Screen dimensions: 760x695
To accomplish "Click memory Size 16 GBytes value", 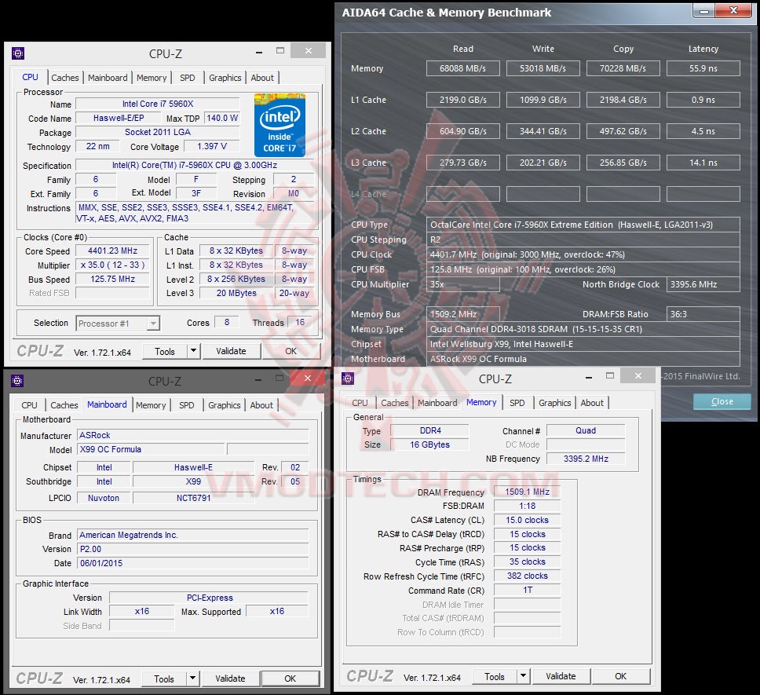I will click(x=430, y=444).
